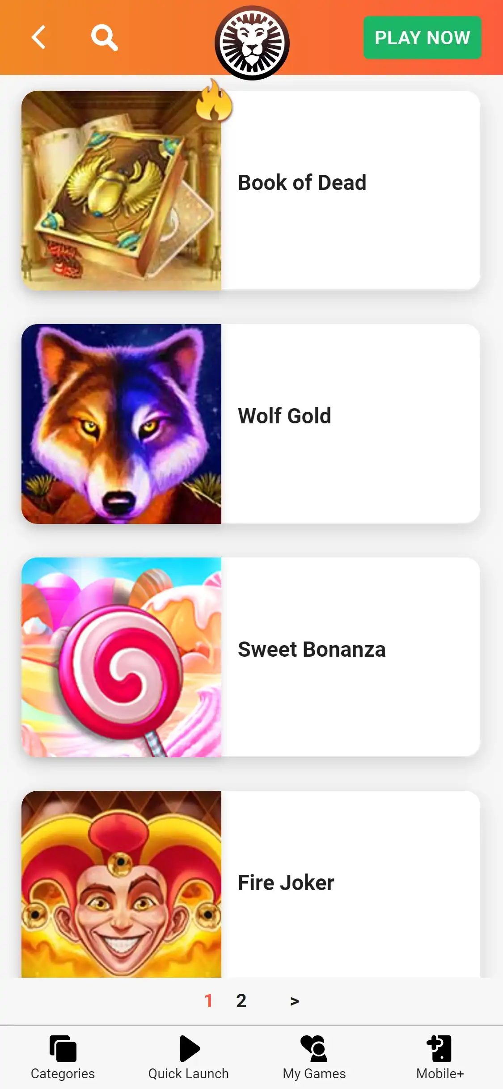Open the Book of Dead thumbnail

tap(121, 190)
